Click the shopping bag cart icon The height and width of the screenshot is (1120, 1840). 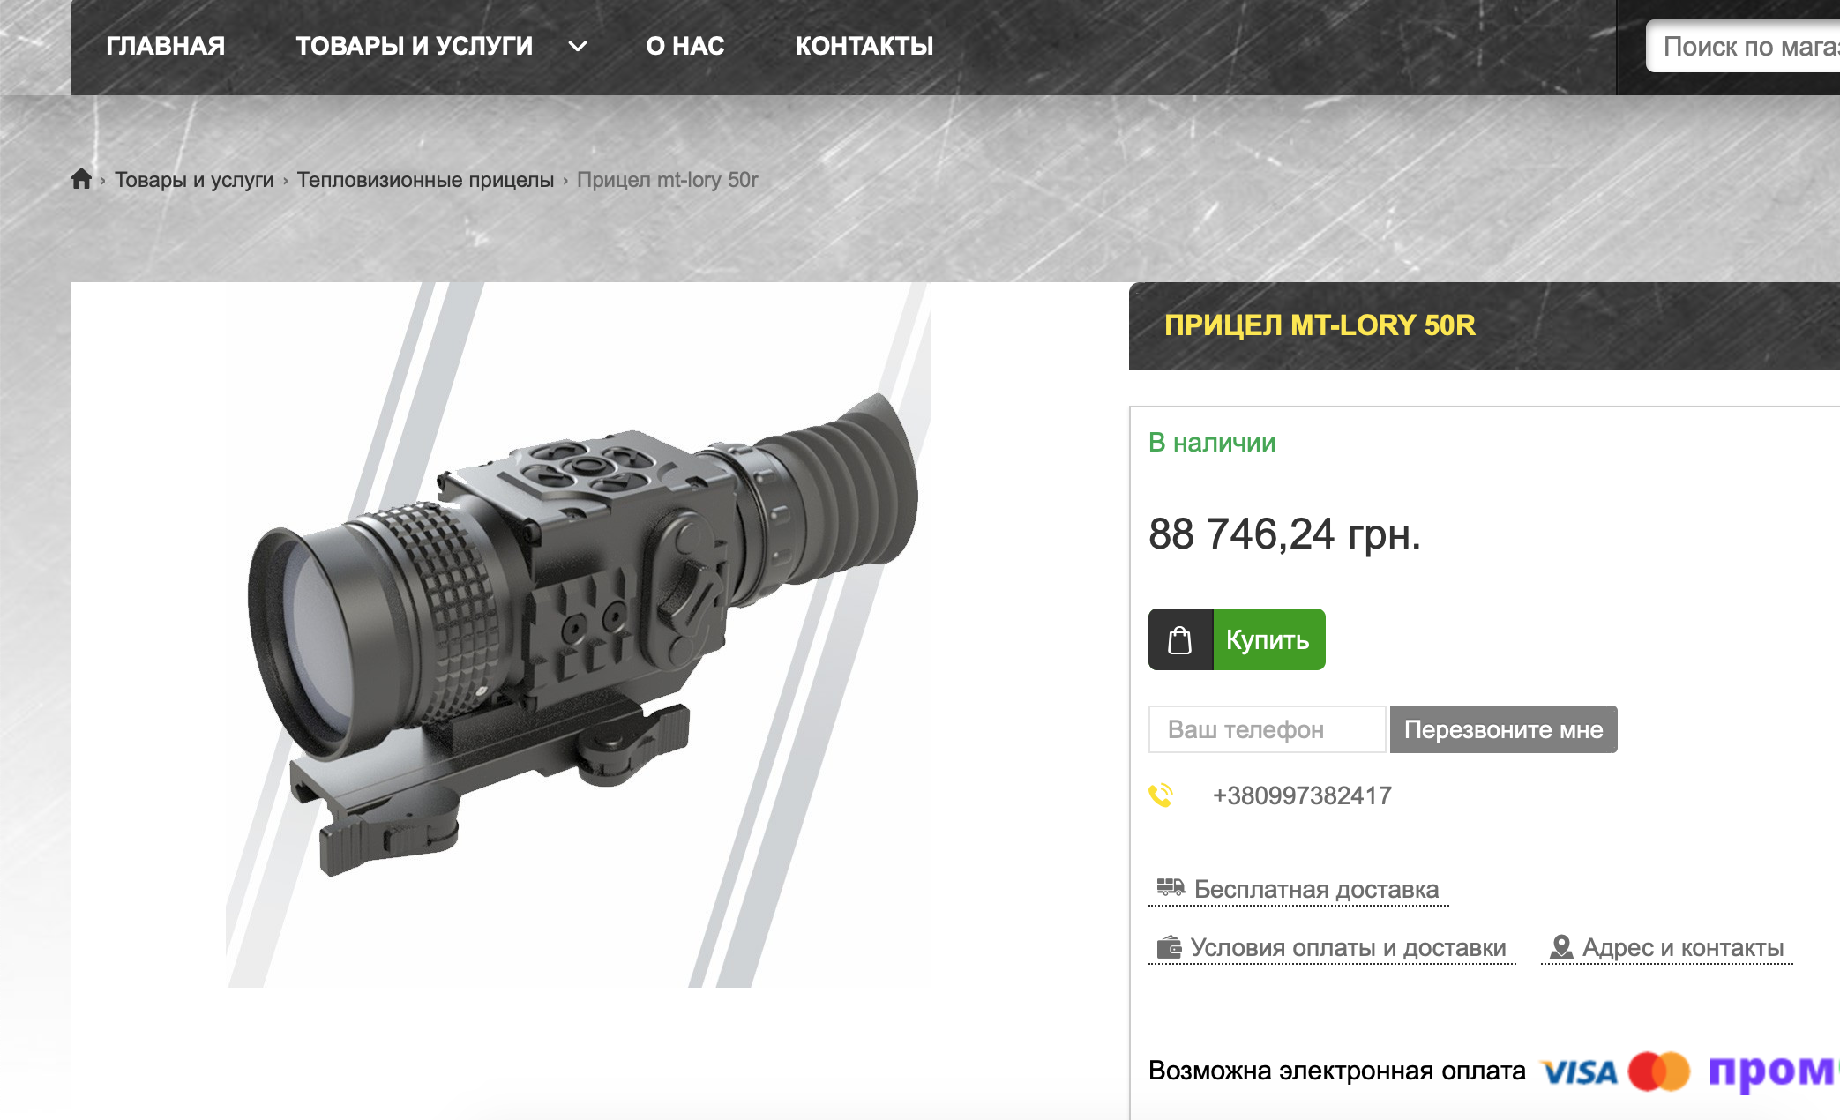(1180, 639)
